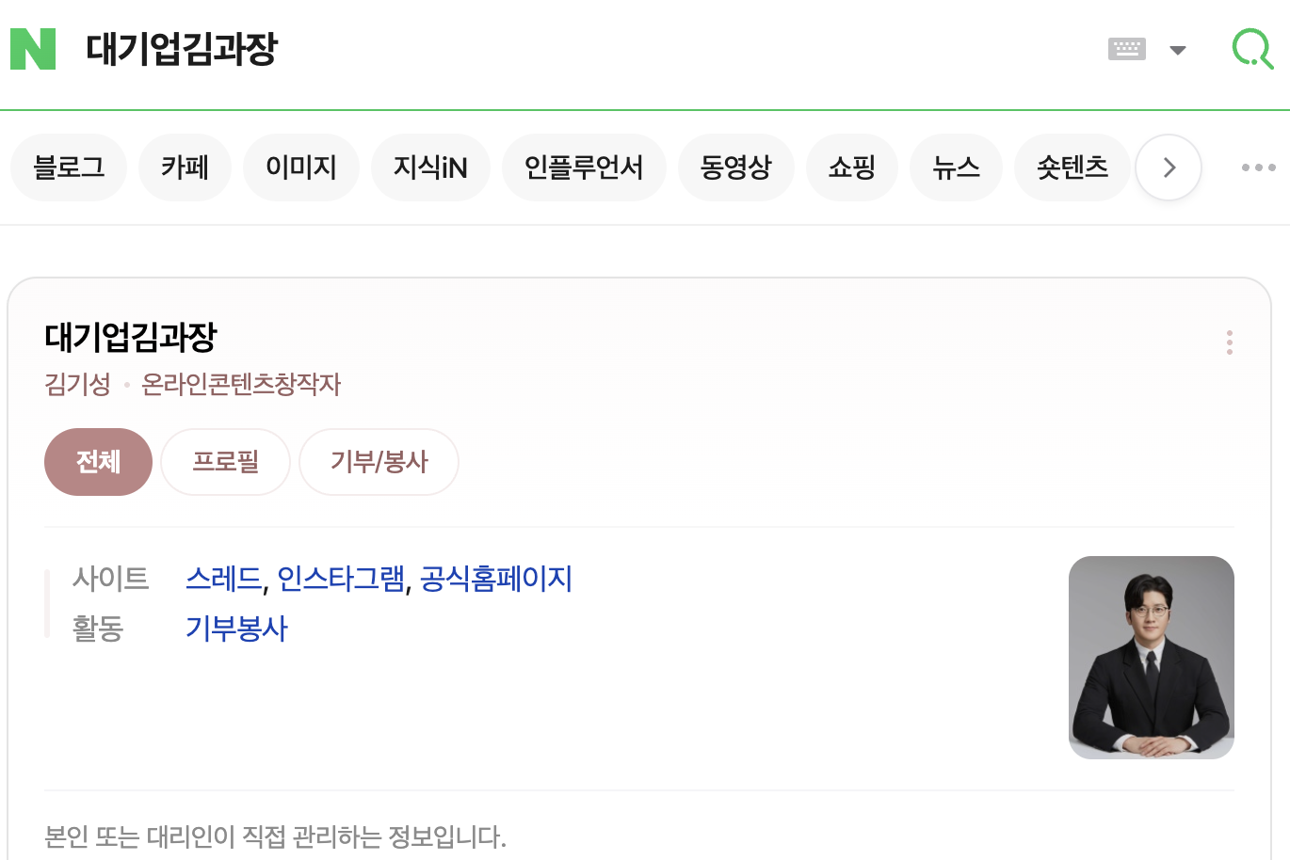Click the profile photo thumbnail
This screenshot has height=860, width=1290.
[1151, 658]
